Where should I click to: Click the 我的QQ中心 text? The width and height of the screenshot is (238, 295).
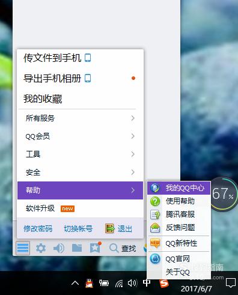(x=185, y=188)
